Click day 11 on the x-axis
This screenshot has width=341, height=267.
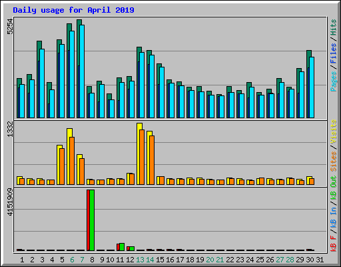click(x=120, y=260)
